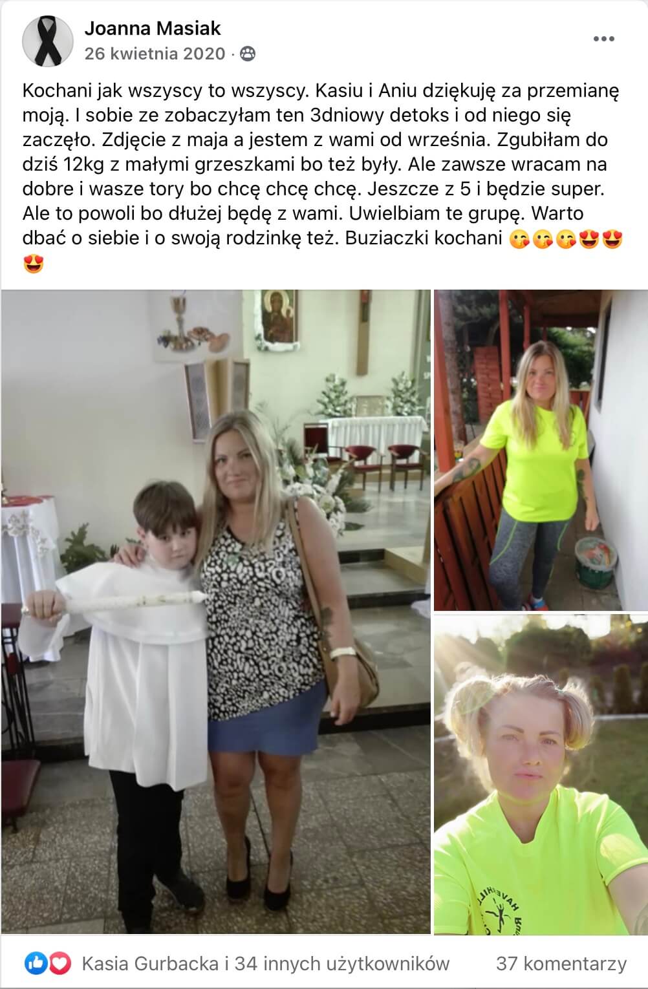The height and width of the screenshot is (989, 648).
Task: Click the third kissing face emoji
Action: pyautogui.click(x=566, y=239)
